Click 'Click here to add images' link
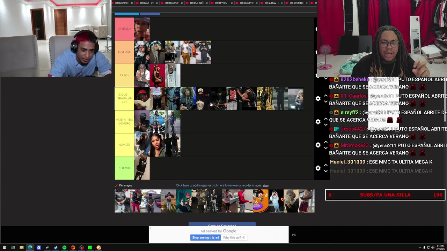 tap(191, 185)
